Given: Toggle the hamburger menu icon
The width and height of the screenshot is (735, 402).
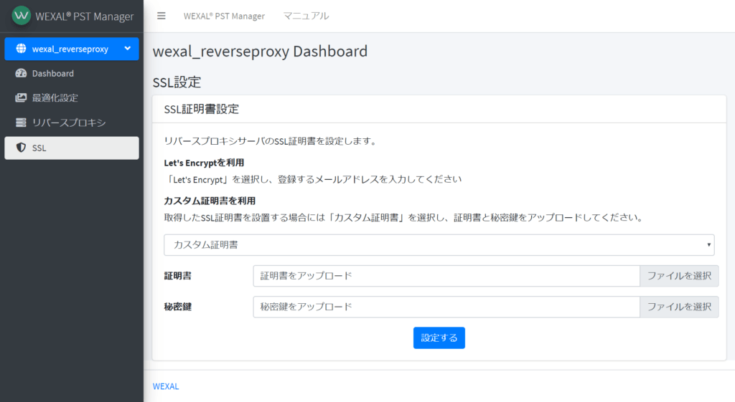Looking at the screenshot, I should click(161, 16).
